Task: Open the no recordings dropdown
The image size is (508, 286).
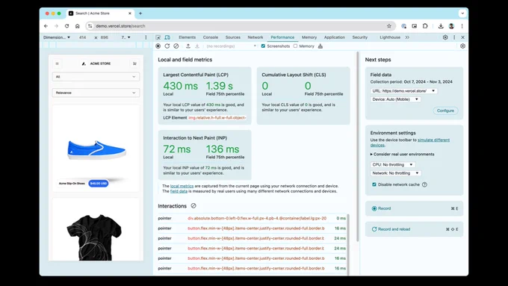Action: click(x=231, y=46)
